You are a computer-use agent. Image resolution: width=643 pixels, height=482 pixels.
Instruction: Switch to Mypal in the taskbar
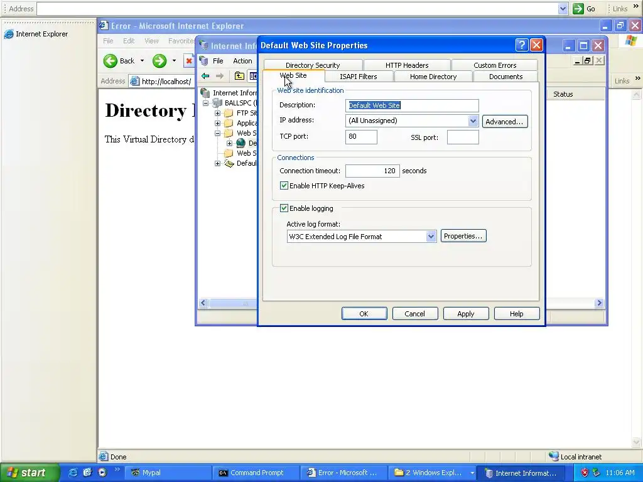click(168, 473)
